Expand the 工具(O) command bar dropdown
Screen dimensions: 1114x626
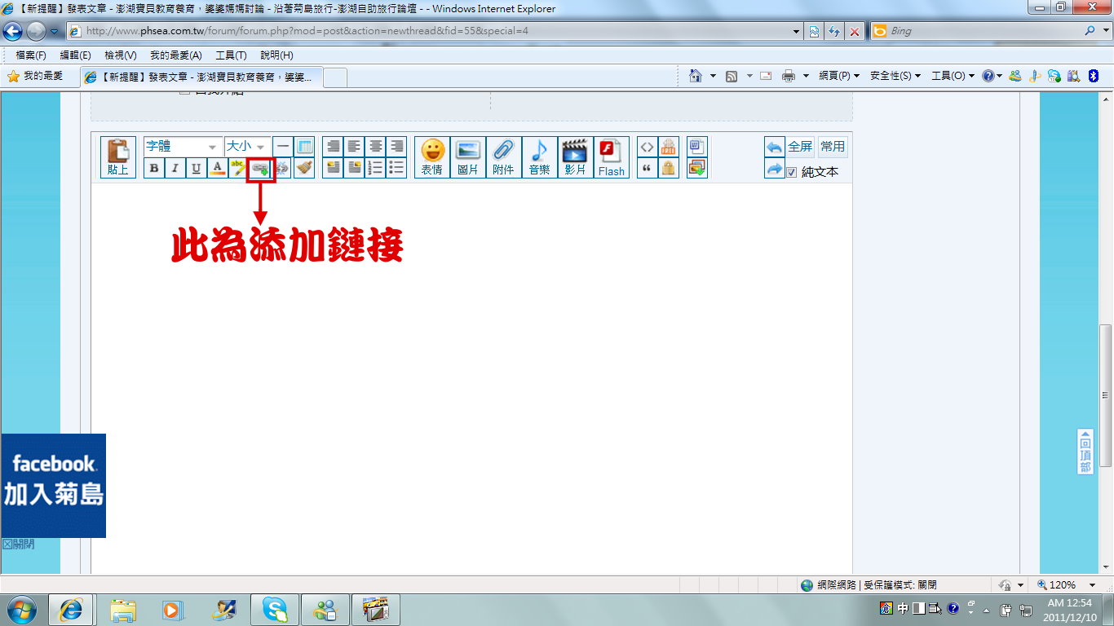point(953,76)
